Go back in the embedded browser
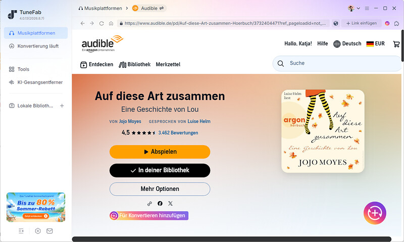Image resolution: width=404 pixels, height=242 pixels. (82, 23)
